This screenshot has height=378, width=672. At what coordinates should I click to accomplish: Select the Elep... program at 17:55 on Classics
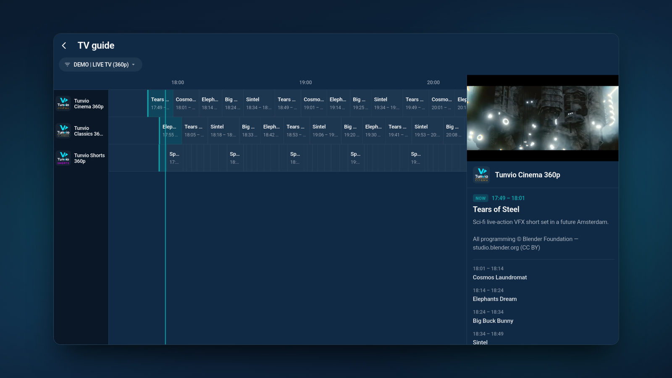coord(171,131)
